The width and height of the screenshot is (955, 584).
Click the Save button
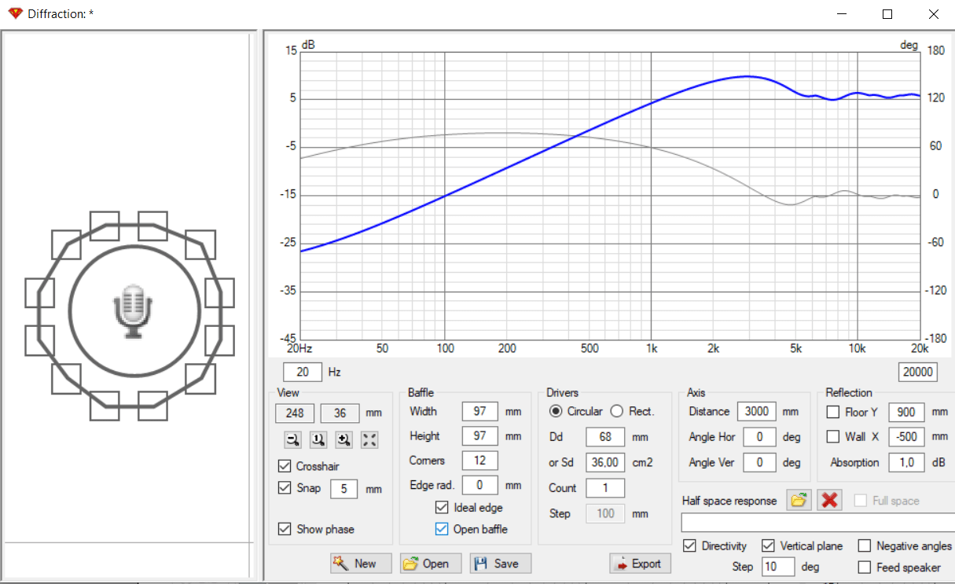(x=501, y=563)
